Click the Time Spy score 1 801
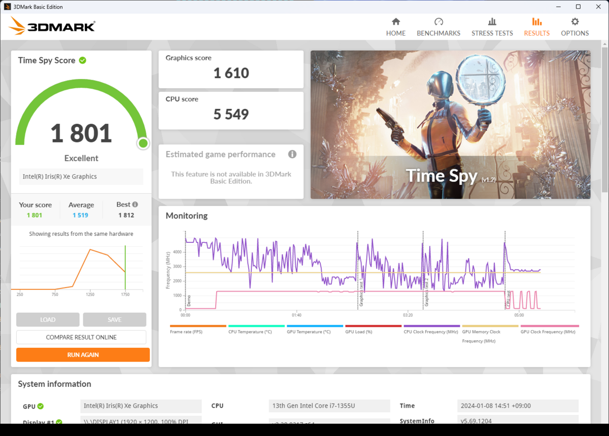Screen dimensions: 609x436 [x=81, y=133]
